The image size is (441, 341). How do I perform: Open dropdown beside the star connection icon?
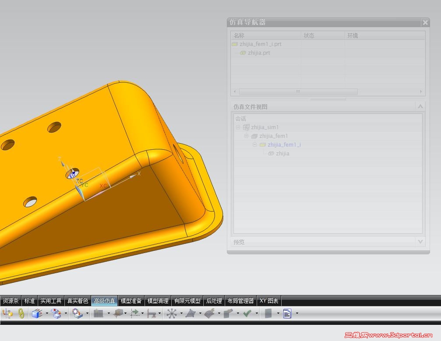[181, 313]
